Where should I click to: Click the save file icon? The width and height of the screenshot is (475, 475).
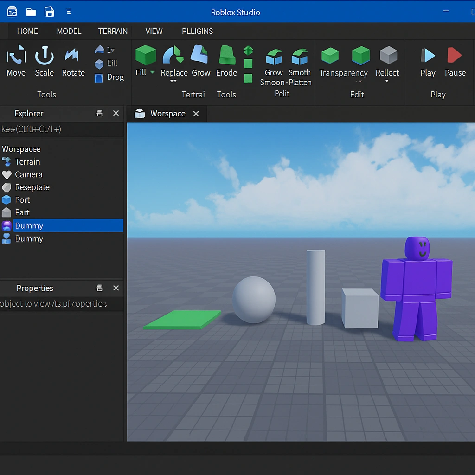click(49, 12)
